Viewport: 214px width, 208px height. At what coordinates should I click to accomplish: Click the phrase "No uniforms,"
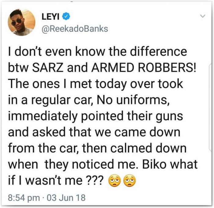point(133,100)
